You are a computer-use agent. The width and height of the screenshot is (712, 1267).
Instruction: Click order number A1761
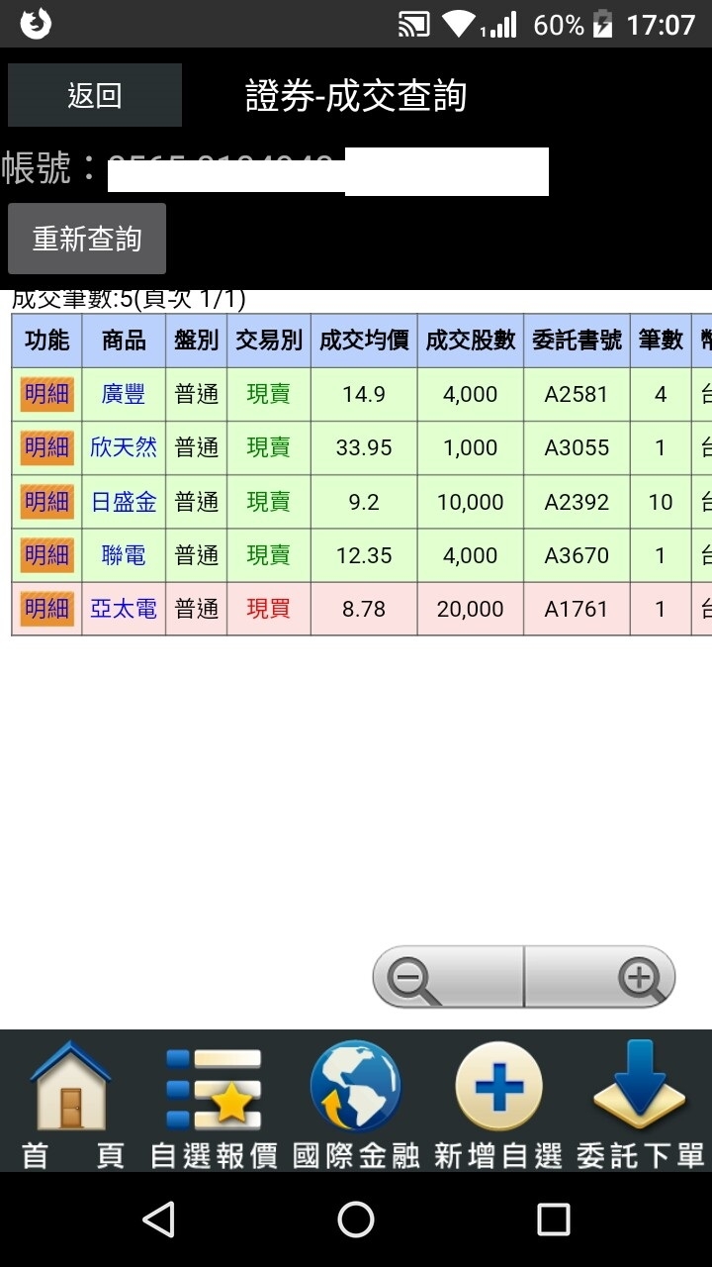coord(577,608)
